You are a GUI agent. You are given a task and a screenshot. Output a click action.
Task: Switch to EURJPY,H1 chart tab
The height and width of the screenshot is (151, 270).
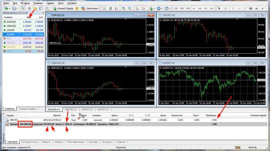(x=103, y=109)
